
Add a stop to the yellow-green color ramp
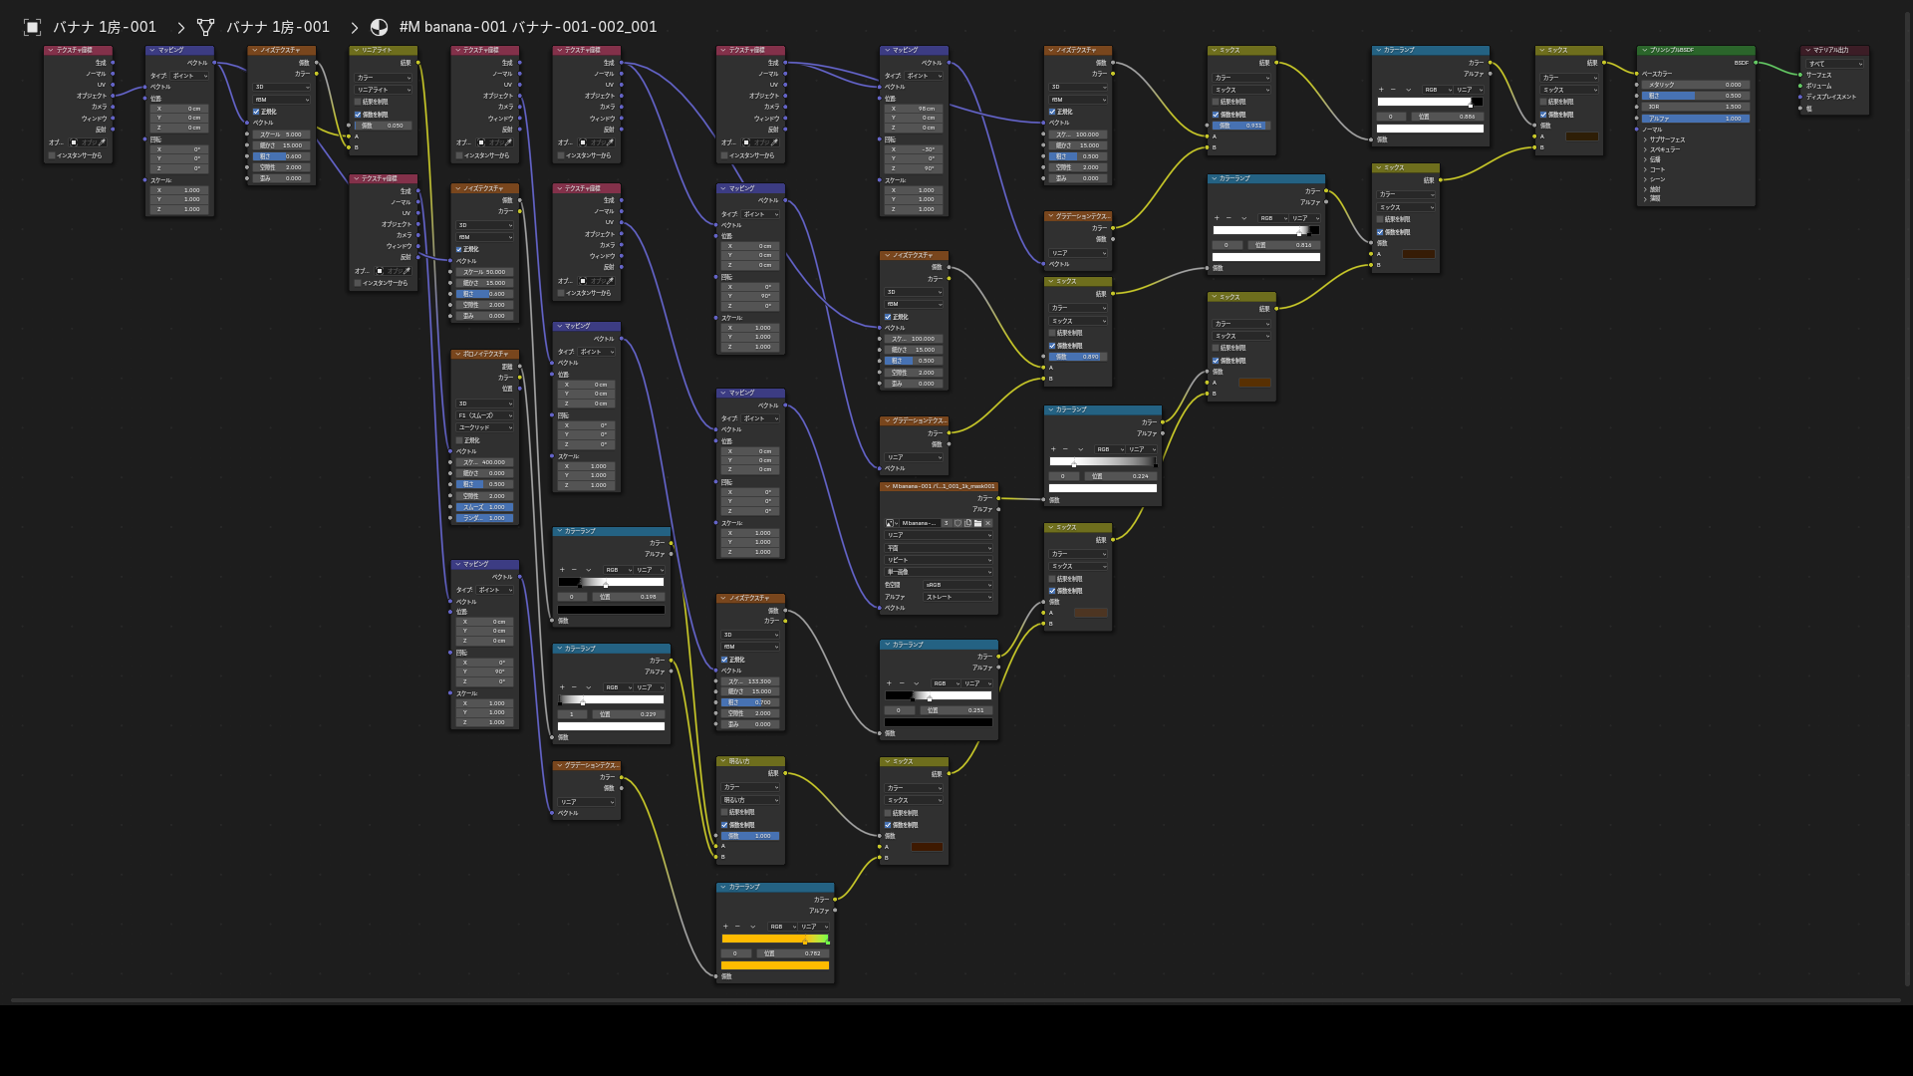(x=725, y=927)
